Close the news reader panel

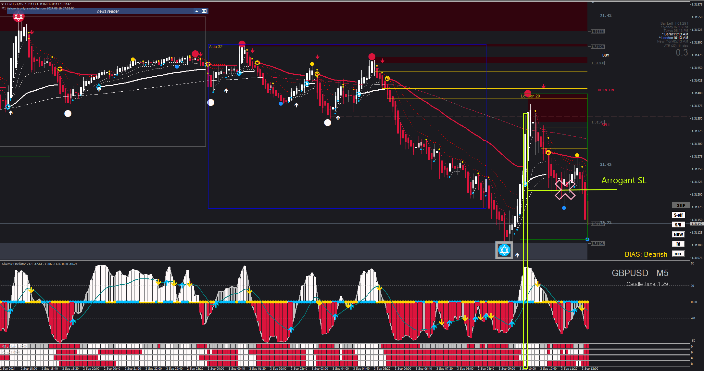coord(204,11)
